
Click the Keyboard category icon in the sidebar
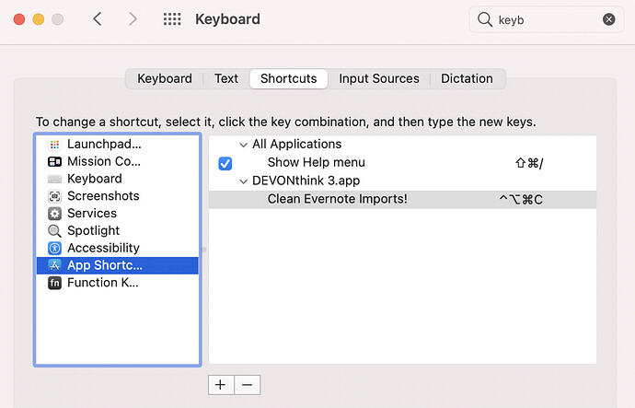[x=54, y=179]
